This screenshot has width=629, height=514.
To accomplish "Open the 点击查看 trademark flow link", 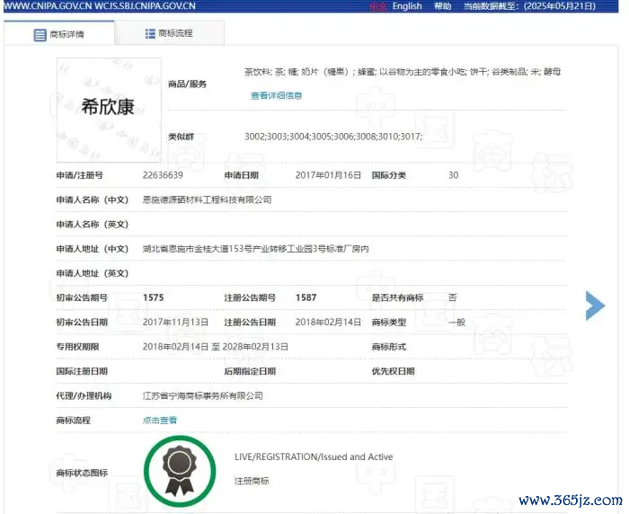I will point(160,421).
